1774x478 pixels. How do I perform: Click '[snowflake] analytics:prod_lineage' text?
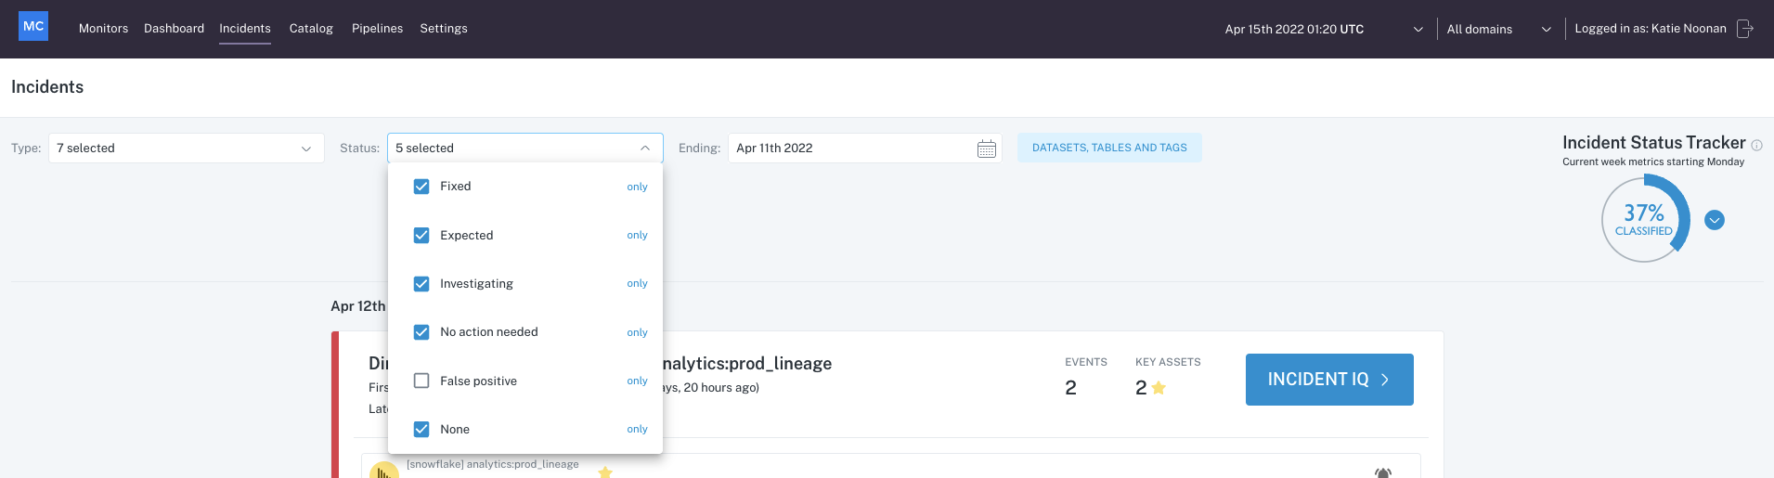[493, 464]
